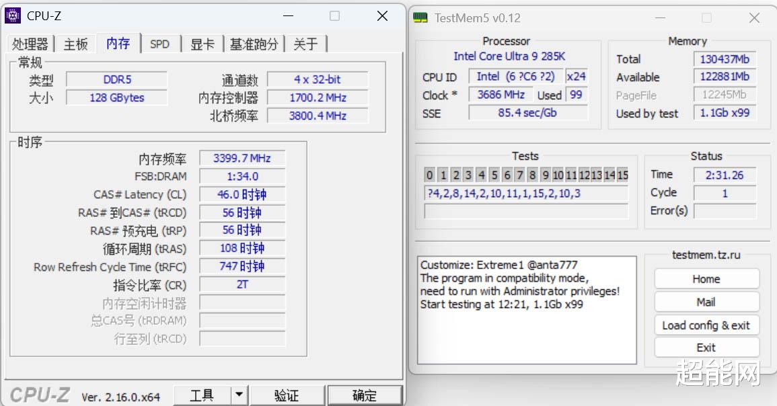Click the test sequence ?4,2,8,14,2,10 field
The image size is (777, 406).
pyautogui.click(x=526, y=193)
